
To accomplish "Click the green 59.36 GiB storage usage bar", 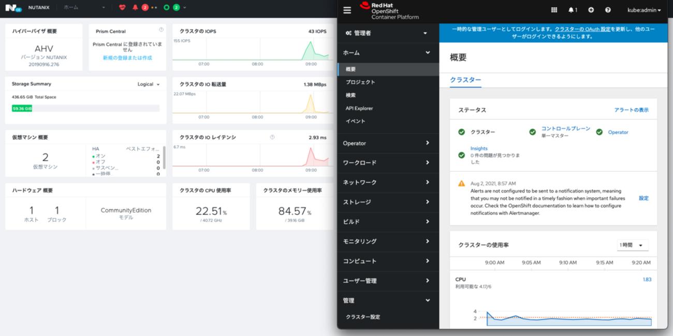I will [x=22, y=108].
